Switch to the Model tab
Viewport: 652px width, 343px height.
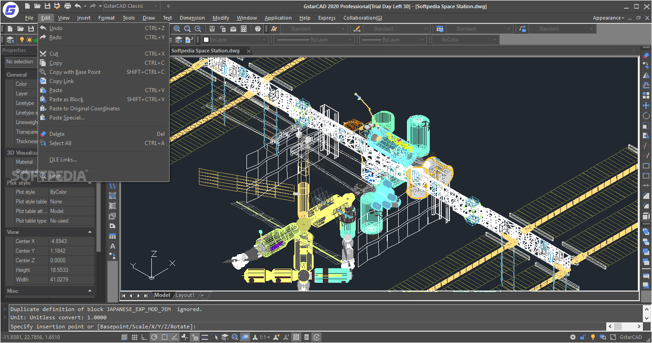click(162, 295)
